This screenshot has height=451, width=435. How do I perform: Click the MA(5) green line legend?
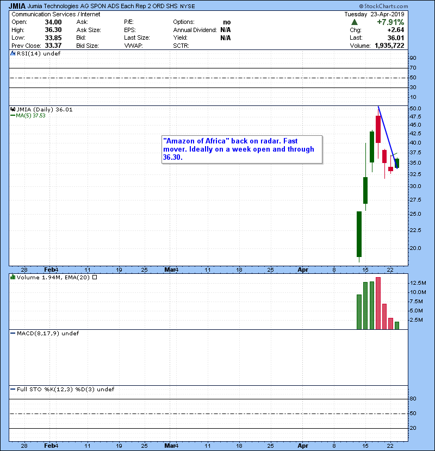point(13,115)
